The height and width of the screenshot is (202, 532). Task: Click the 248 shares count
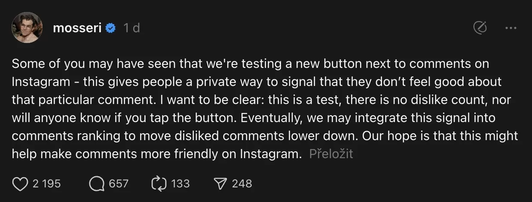(242, 184)
